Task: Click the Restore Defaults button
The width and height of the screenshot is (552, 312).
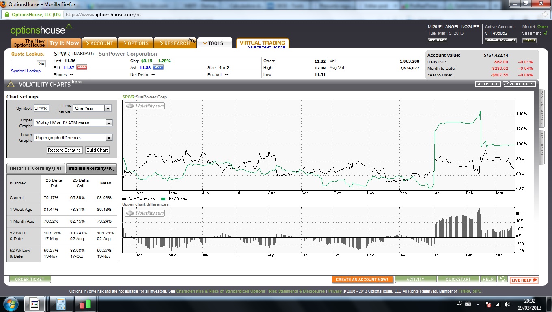Action: (65, 150)
